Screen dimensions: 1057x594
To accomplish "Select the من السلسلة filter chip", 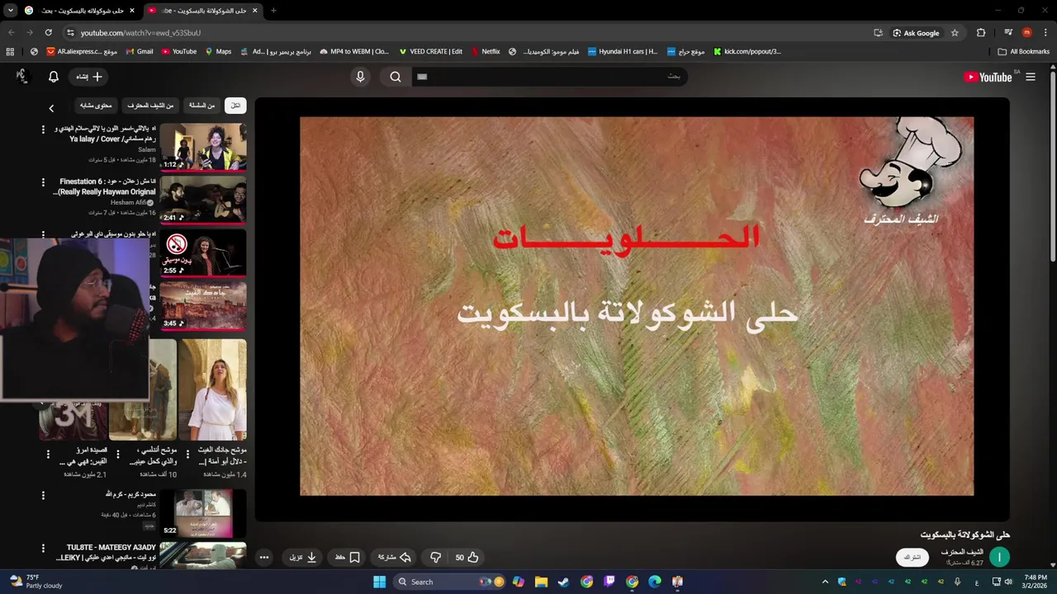I will pos(201,106).
